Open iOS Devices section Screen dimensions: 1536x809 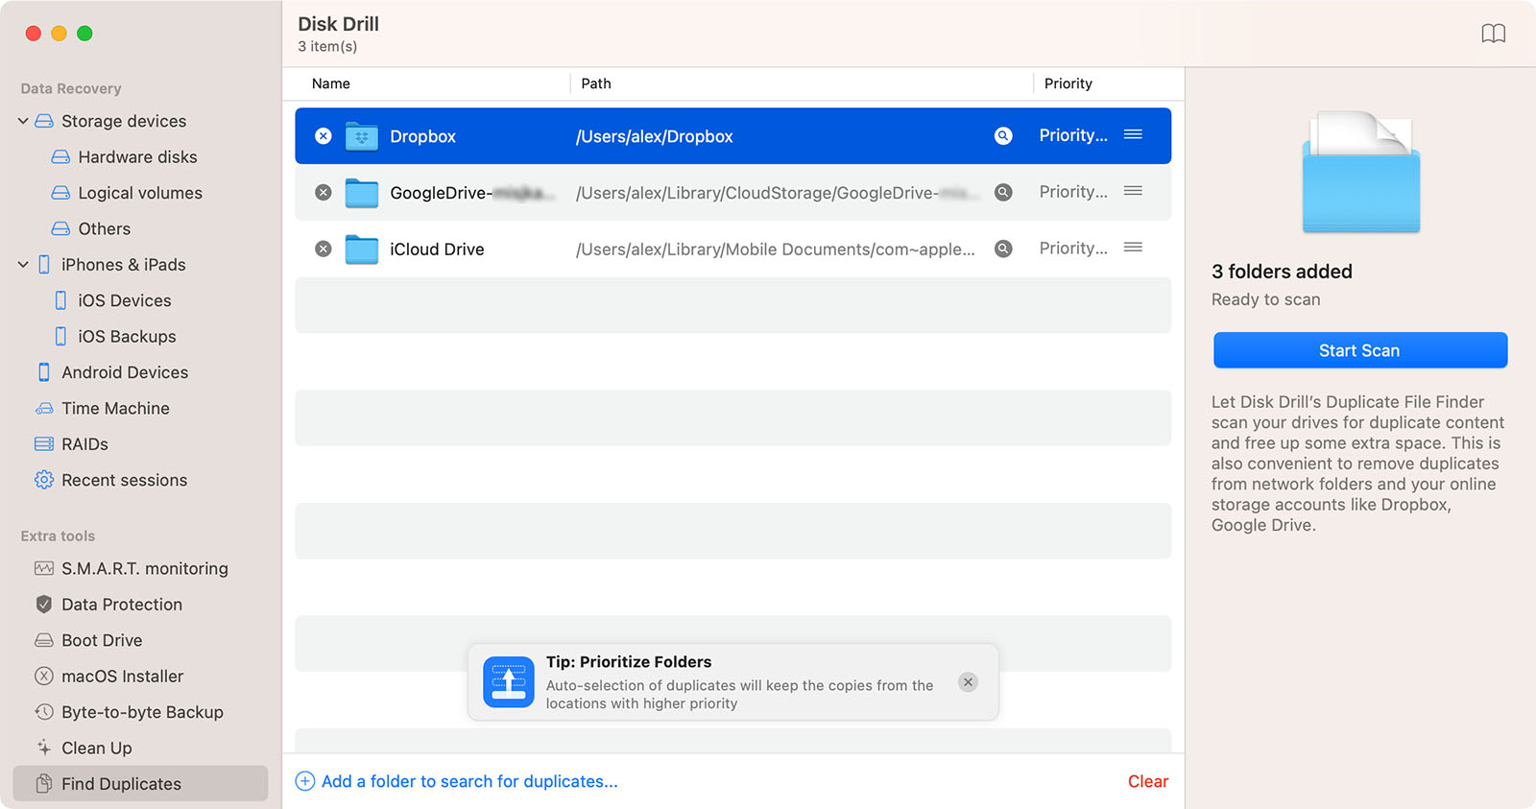pyautogui.click(x=124, y=300)
